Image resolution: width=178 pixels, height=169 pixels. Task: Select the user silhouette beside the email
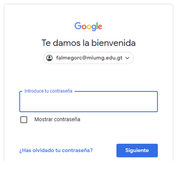pos(49,58)
